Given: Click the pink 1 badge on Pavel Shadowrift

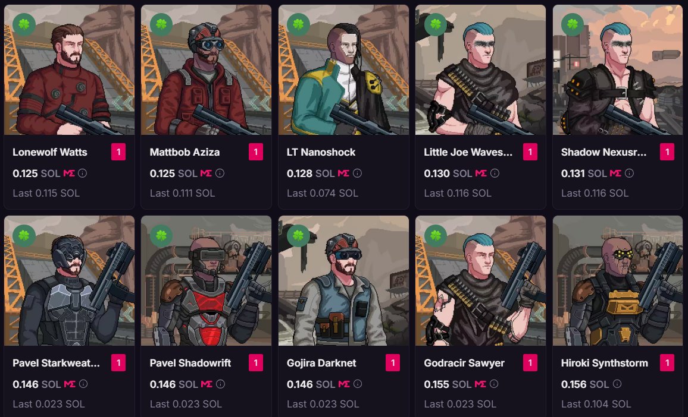Looking at the screenshot, I should point(256,363).
